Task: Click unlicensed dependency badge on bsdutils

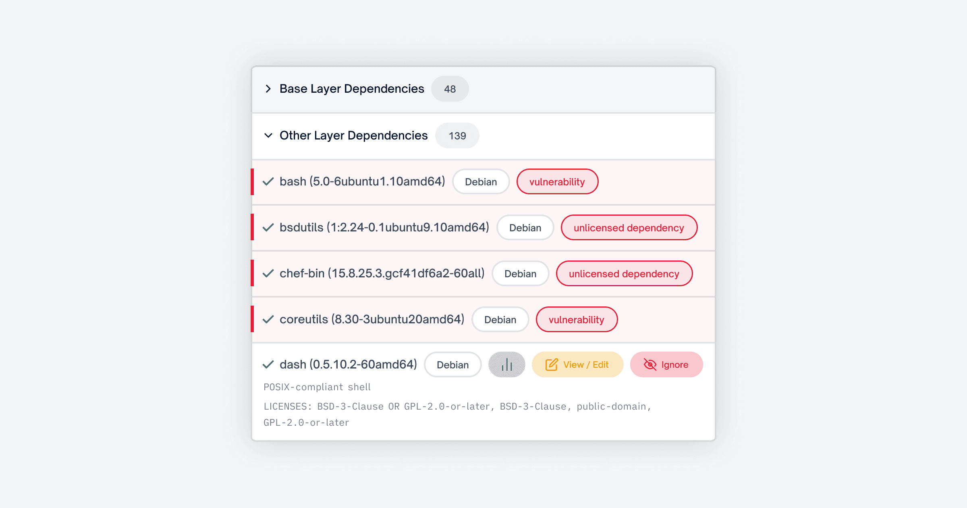Action: click(629, 228)
